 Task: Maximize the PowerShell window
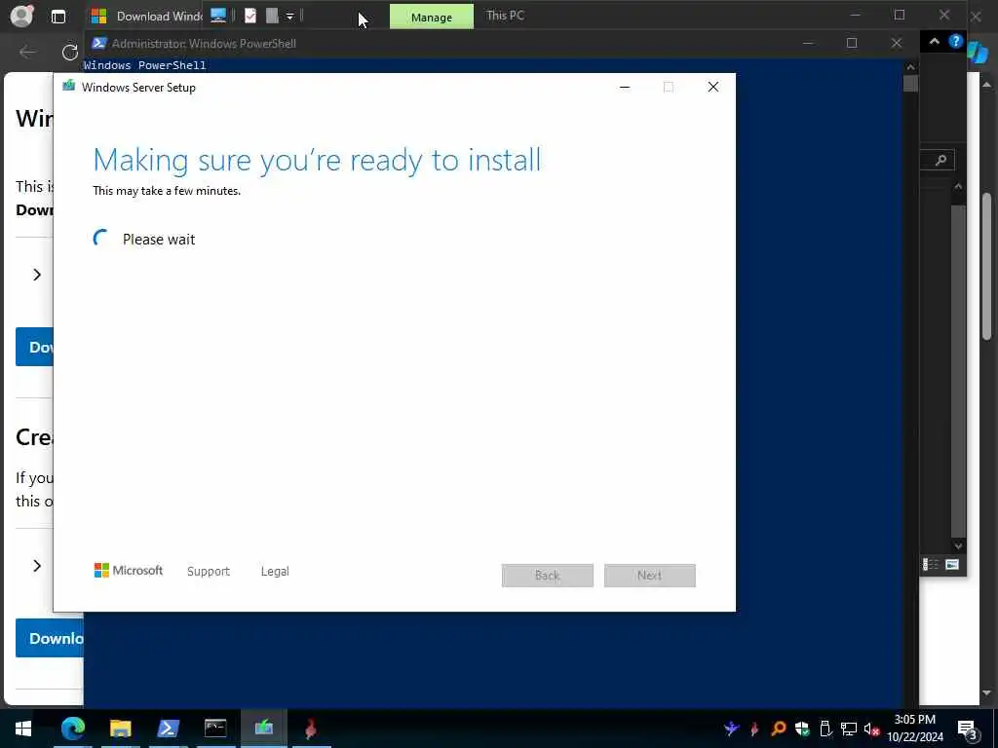pos(852,43)
